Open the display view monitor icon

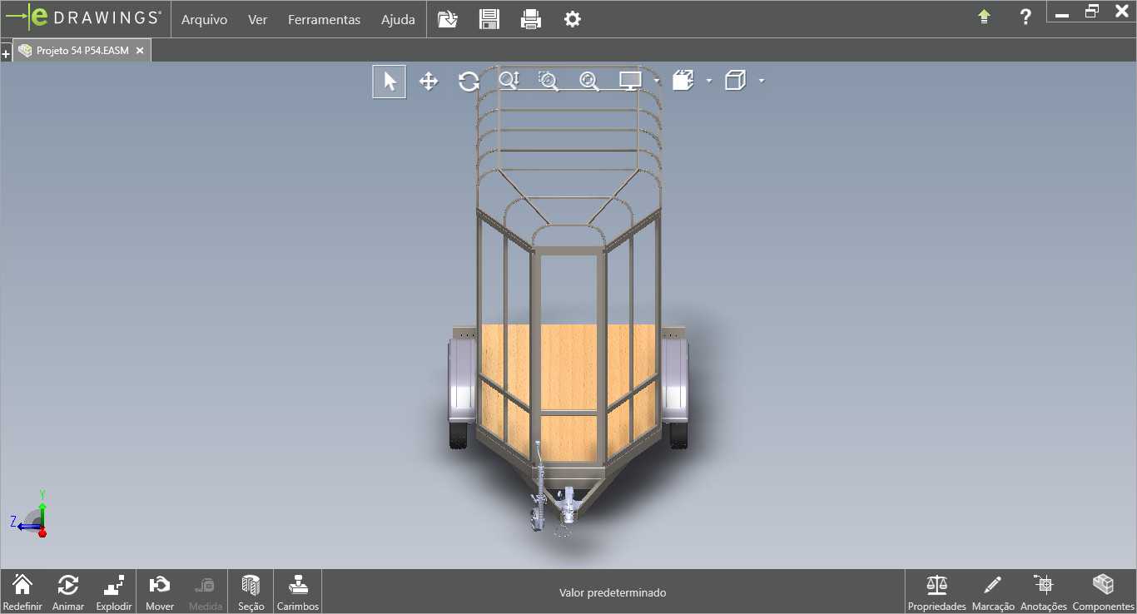[630, 81]
